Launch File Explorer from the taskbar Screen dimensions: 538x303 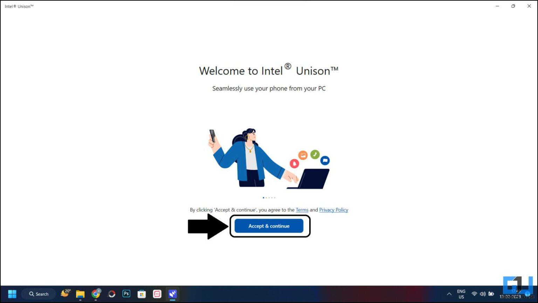click(80, 294)
